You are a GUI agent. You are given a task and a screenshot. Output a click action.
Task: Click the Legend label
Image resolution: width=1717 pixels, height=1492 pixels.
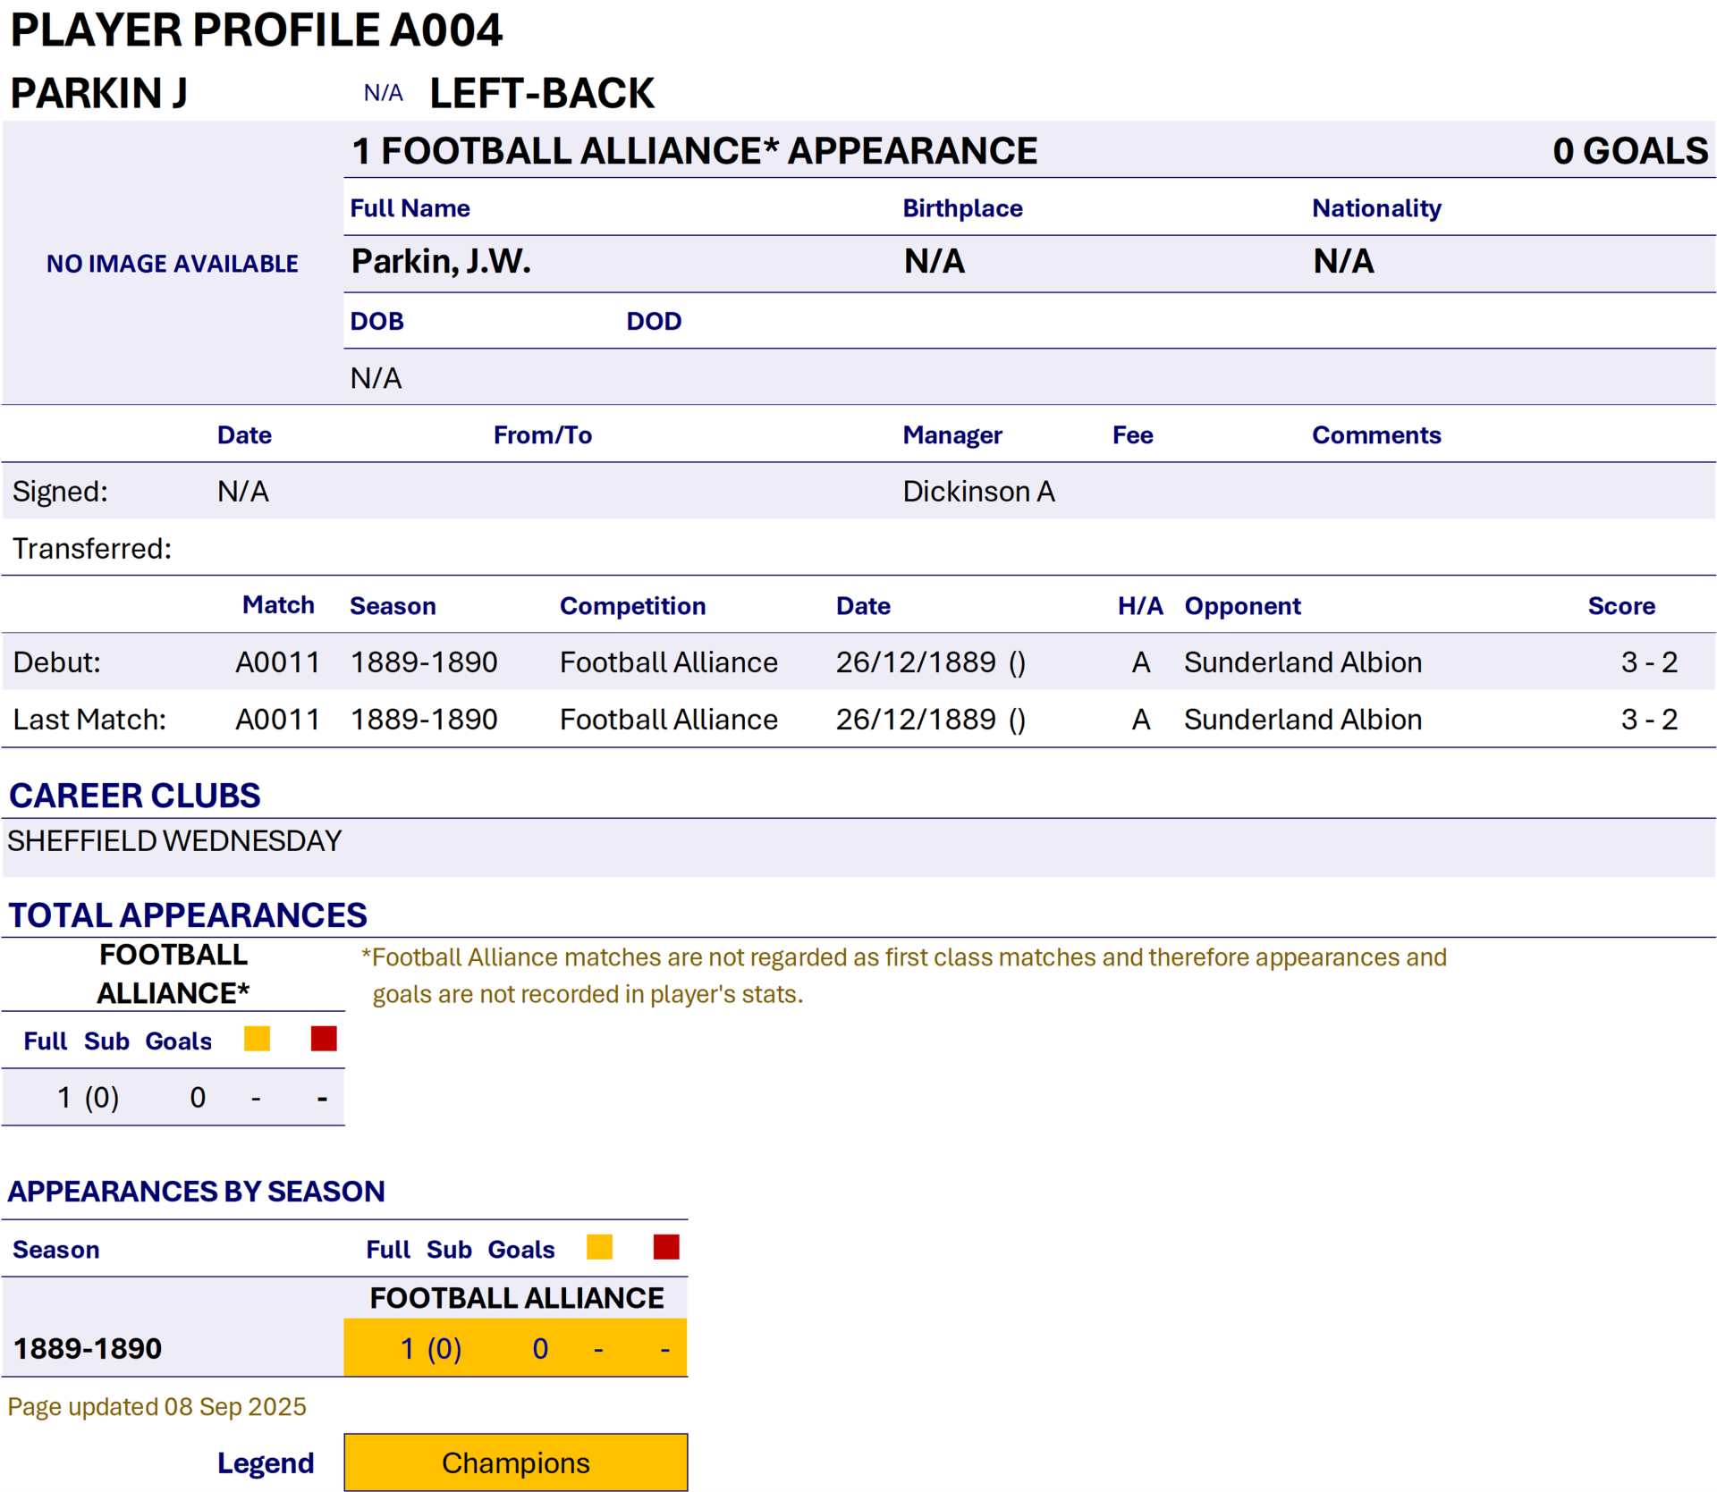(266, 1463)
